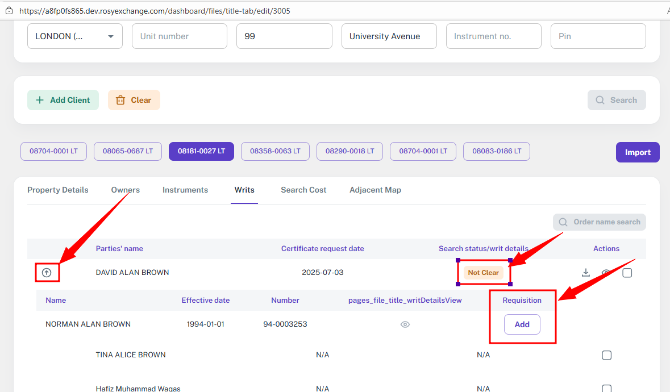Tick the TINA ALICE BROWN checkbox

tap(606, 355)
